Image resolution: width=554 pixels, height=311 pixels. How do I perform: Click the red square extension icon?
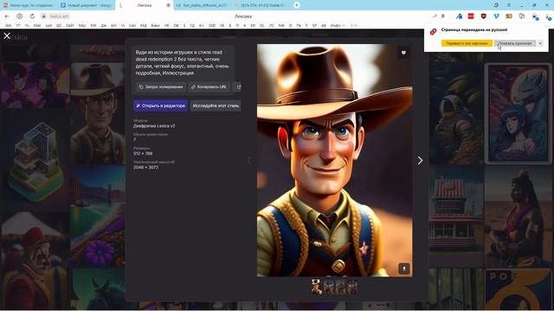pyautogui.click(x=471, y=16)
